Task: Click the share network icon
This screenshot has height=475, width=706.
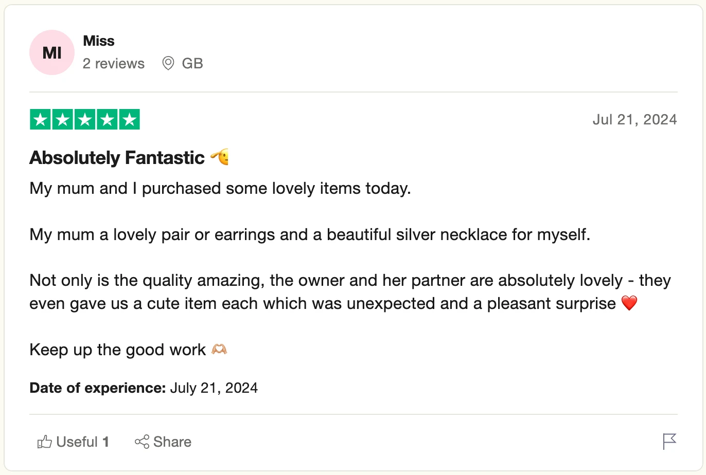Action: (x=142, y=442)
